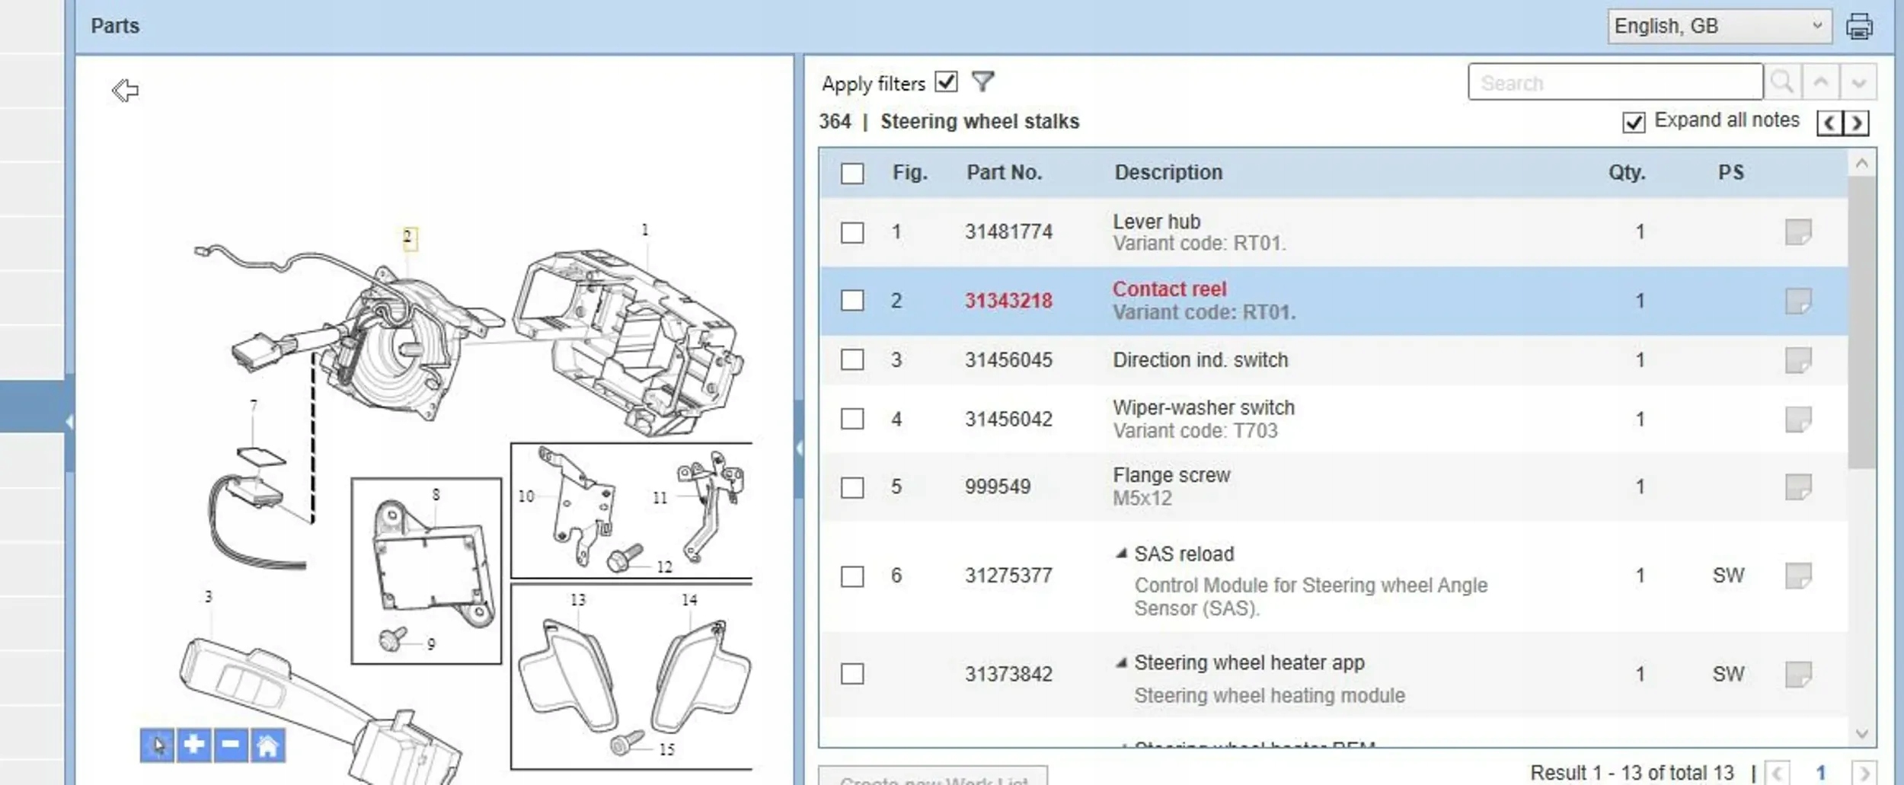Go to previous parts section
The image size is (1904, 785).
[1829, 123]
